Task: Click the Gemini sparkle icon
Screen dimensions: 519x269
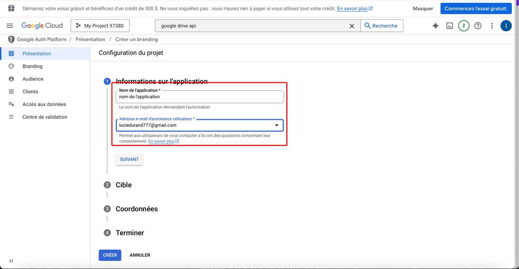Action: pyautogui.click(x=435, y=26)
